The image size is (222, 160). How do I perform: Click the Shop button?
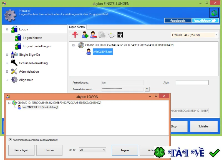coord(179,126)
